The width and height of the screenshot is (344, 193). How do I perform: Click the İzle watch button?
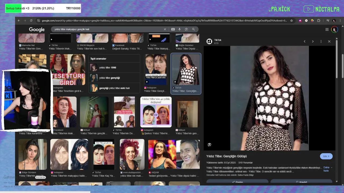click(326, 156)
